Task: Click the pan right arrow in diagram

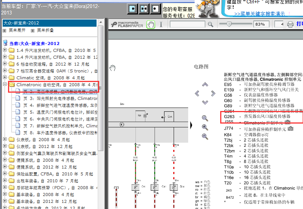Action: click(x=213, y=93)
